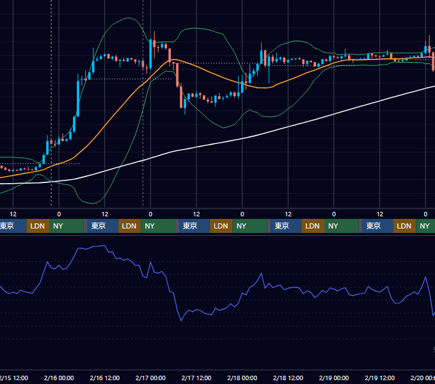Click the 東京 session block on 2/17

click(x=194, y=226)
